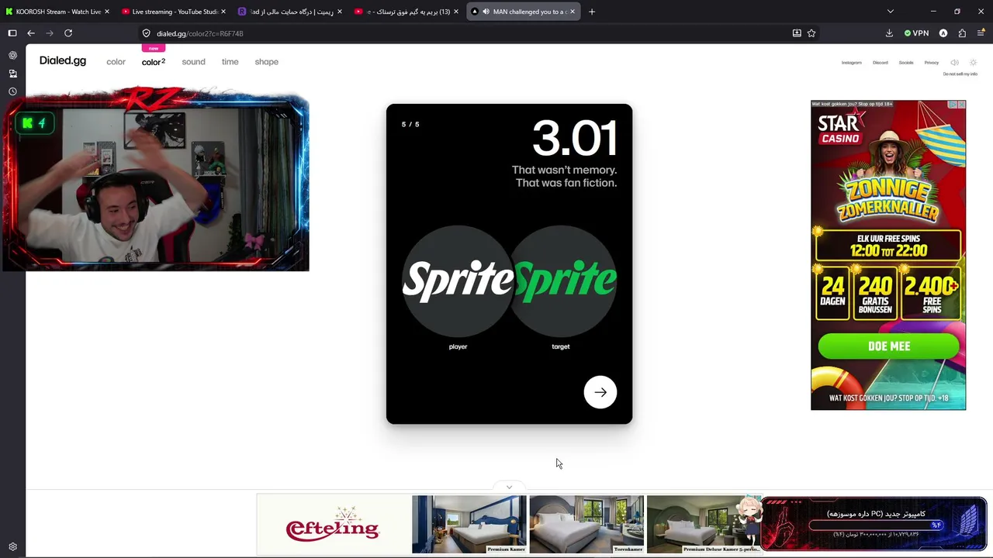
Task: Mute the audio of the MAN challenged tab
Action: 486,12
